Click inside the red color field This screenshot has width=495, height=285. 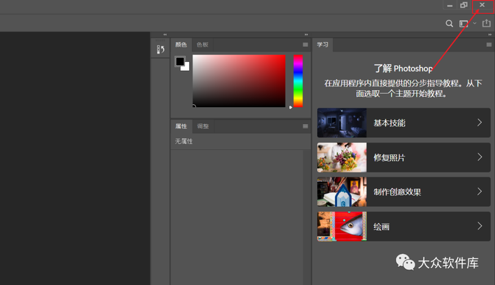239,81
